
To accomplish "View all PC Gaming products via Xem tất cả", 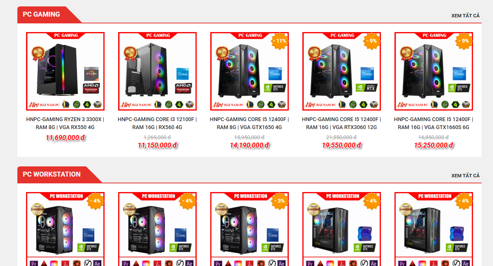I will 465,16.
